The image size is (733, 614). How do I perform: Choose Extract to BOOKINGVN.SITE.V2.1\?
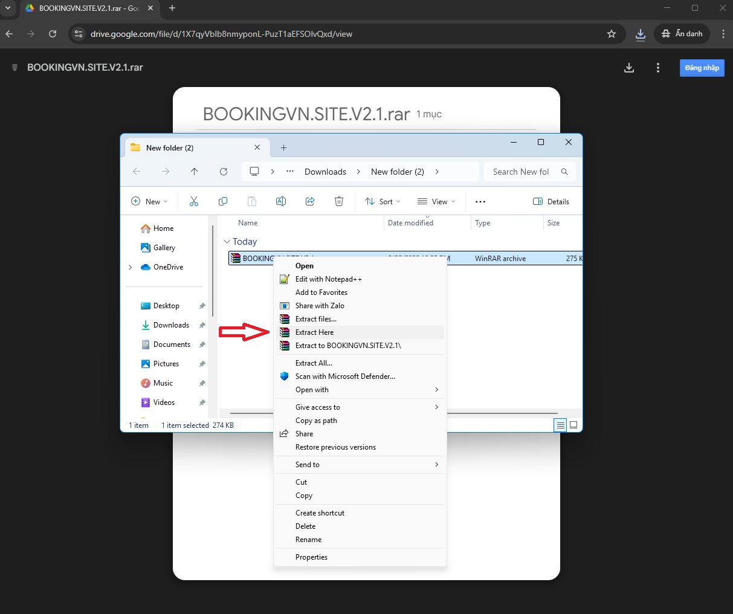360,346
